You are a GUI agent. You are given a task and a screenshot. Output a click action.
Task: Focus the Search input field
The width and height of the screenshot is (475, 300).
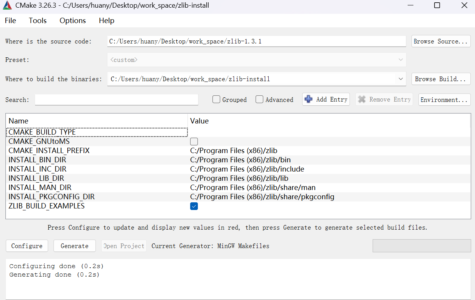click(x=117, y=100)
